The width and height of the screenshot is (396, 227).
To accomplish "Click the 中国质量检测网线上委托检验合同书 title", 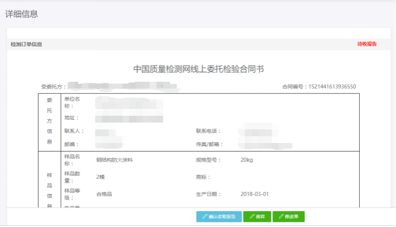I will (199, 69).
